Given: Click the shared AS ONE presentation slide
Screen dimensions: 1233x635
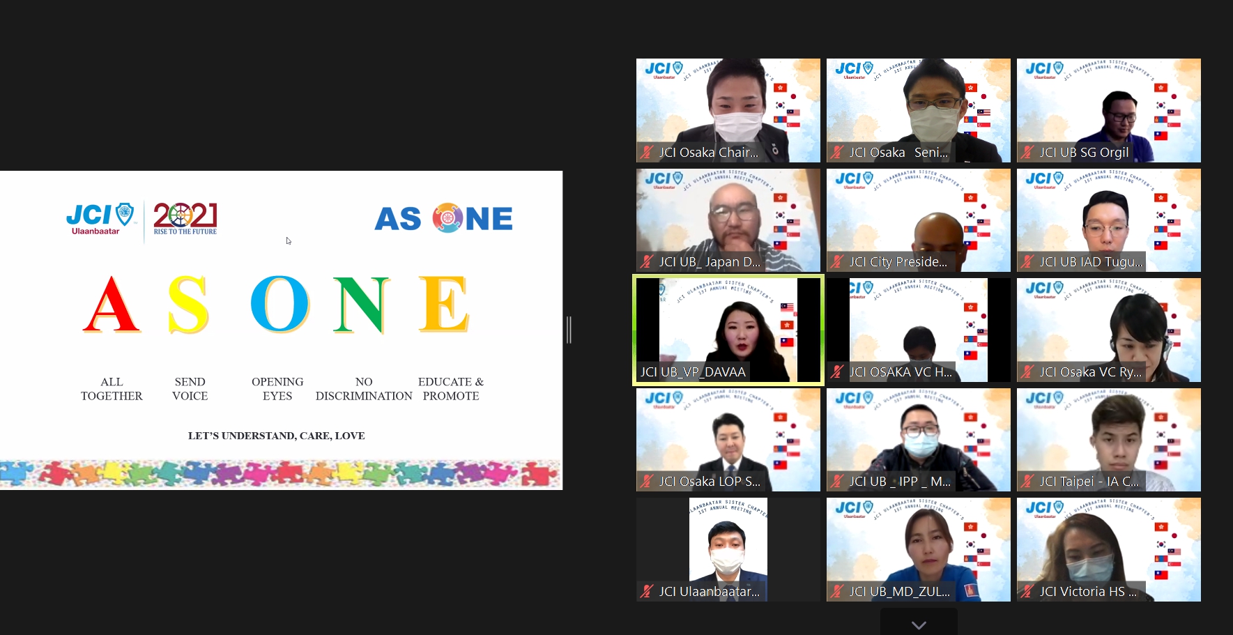Looking at the screenshot, I should pyautogui.click(x=281, y=330).
